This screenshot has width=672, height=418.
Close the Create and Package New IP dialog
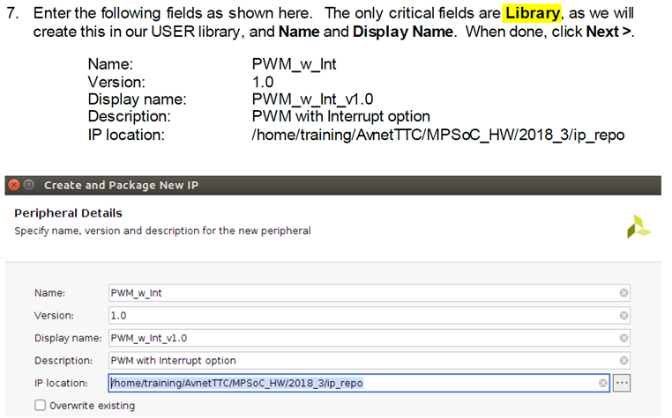(14, 186)
